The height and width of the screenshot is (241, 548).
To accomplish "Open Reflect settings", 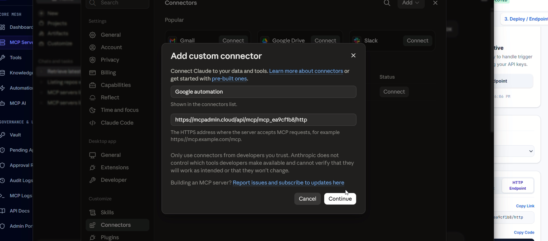I will tap(117, 97).
